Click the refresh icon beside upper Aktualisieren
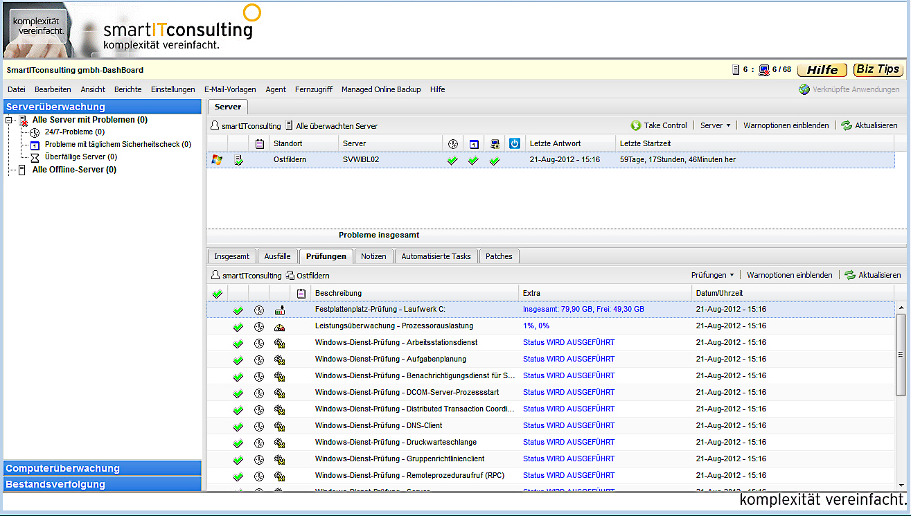Screen dimensions: 911x516 point(847,125)
